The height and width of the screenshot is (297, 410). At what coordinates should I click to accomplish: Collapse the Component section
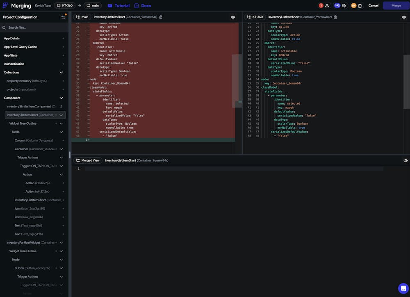pos(61,98)
